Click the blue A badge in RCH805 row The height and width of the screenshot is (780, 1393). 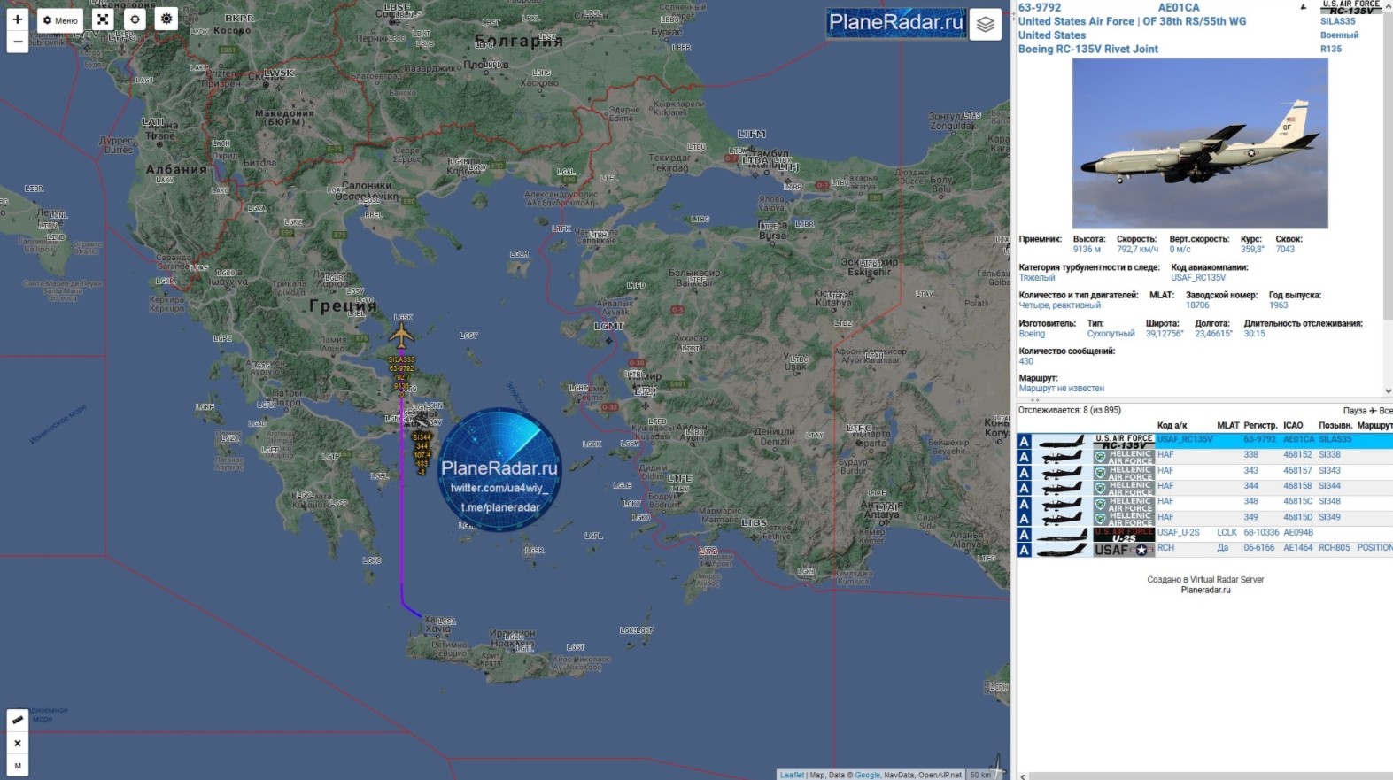coord(1025,550)
